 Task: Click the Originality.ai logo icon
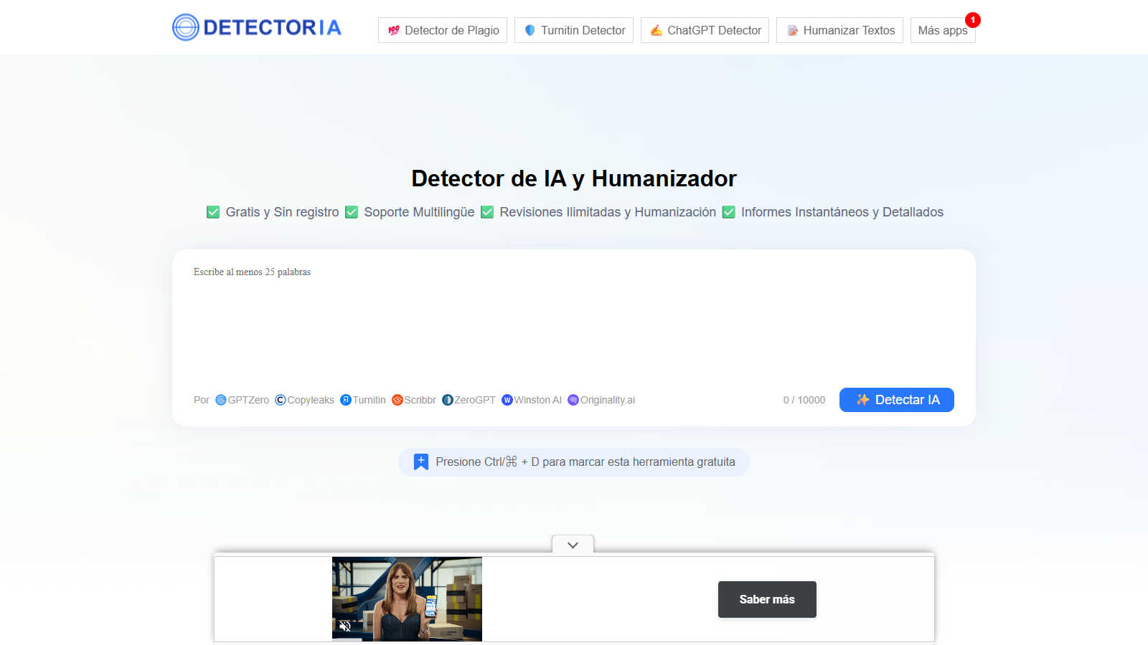click(x=573, y=400)
